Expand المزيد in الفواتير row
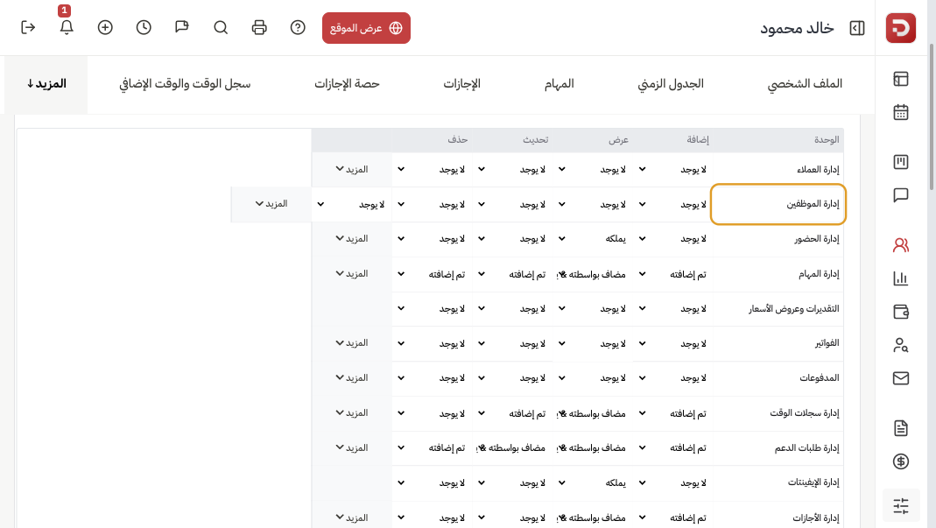936x528 pixels. tap(352, 343)
